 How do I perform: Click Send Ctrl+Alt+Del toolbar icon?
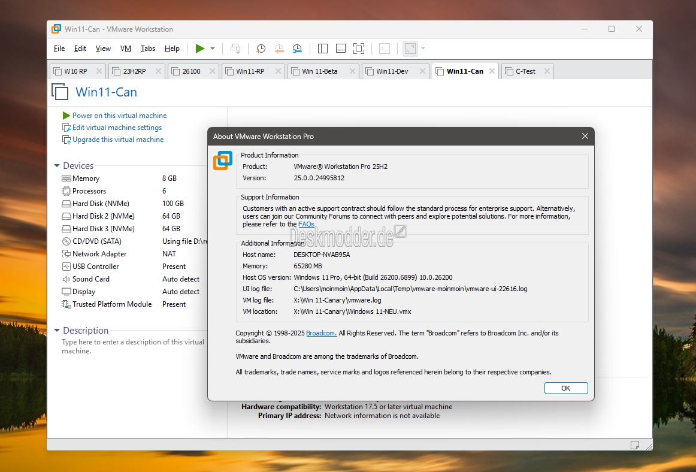[235, 49]
